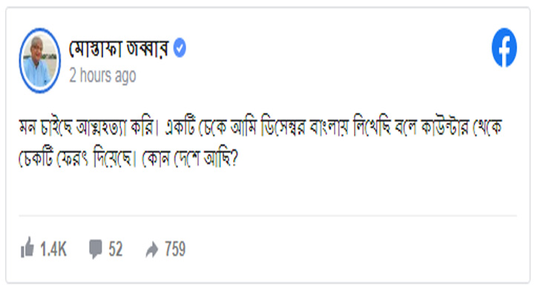Click the "2 hours ago" timestamp
Image resolution: width=538 pixels, height=297 pixels.
102,76
